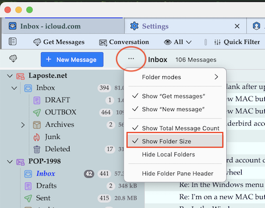265x208 pixels.
Task: Click the Laposte.net Inbox folder icon
Action: (x=28, y=88)
